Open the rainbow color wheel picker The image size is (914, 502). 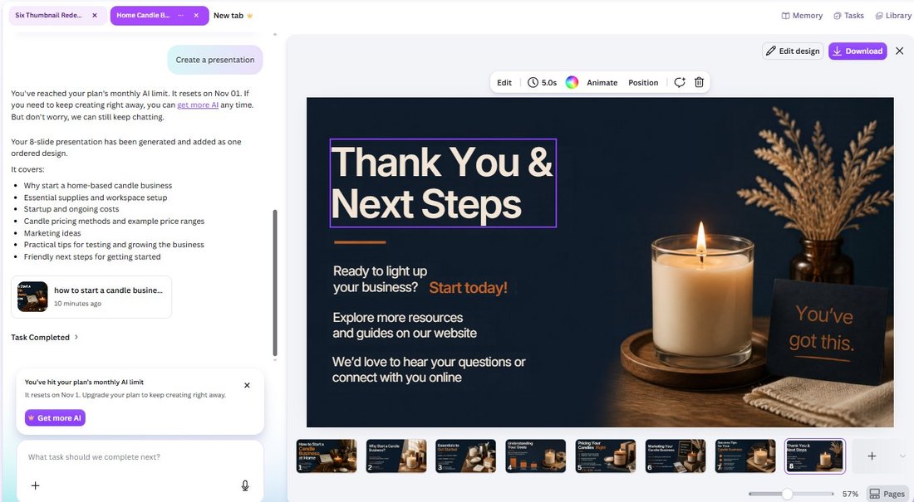pos(572,83)
